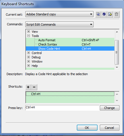Click the Delete Set trash icon
Viewport: 124px width, 136px height.
pos(117,14)
